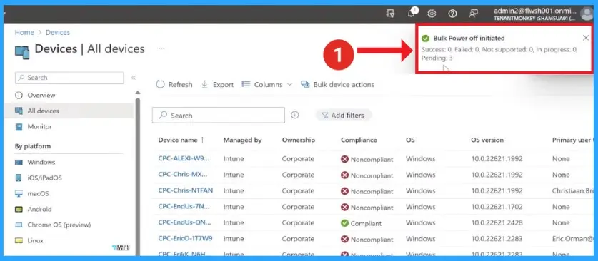
Task: Select the Compliant status in CPC-EndUs-QN row
Action: point(362,223)
